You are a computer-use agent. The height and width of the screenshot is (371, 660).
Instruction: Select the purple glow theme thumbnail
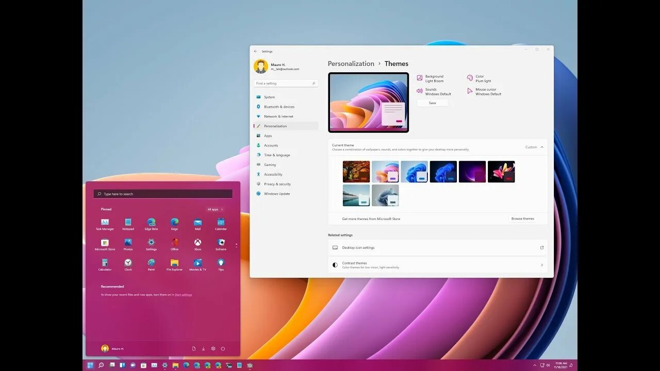click(x=472, y=172)
